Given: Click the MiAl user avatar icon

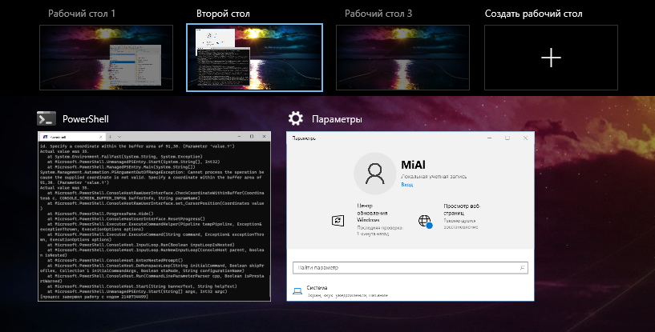Looking at the screenshot, I should click(374, 174).
